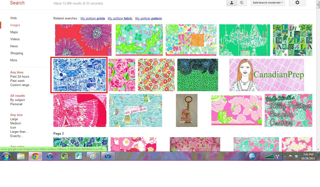Filter images by Large size
Screen dimensions: 320x187
click(x=14, y=119)
